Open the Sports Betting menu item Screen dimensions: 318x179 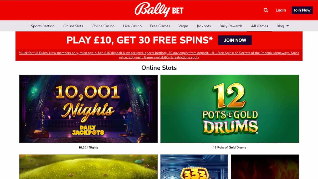click(43, 26)
